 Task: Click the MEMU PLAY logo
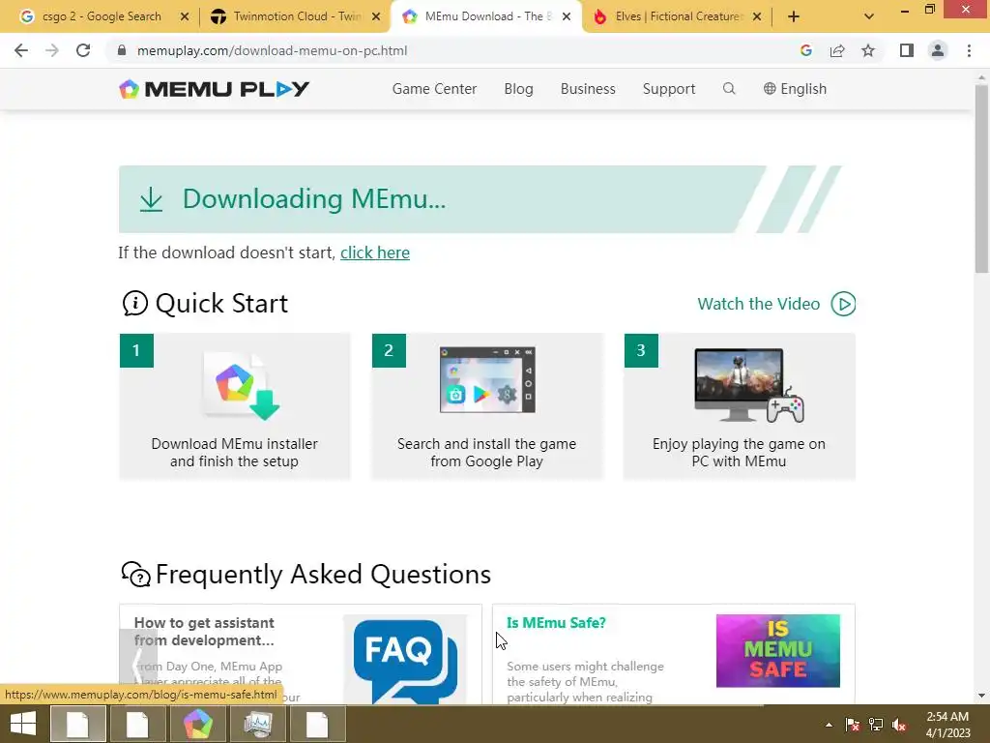214,89
